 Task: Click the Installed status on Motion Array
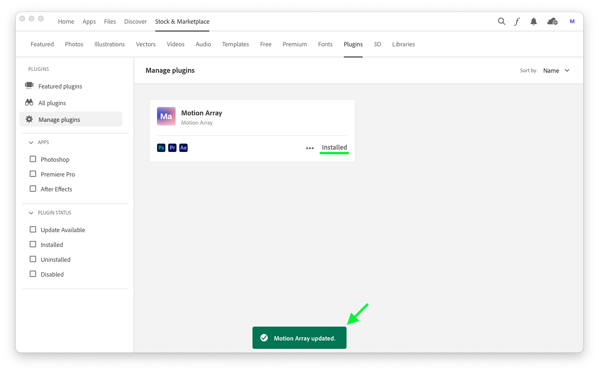(x=334, y=147)
